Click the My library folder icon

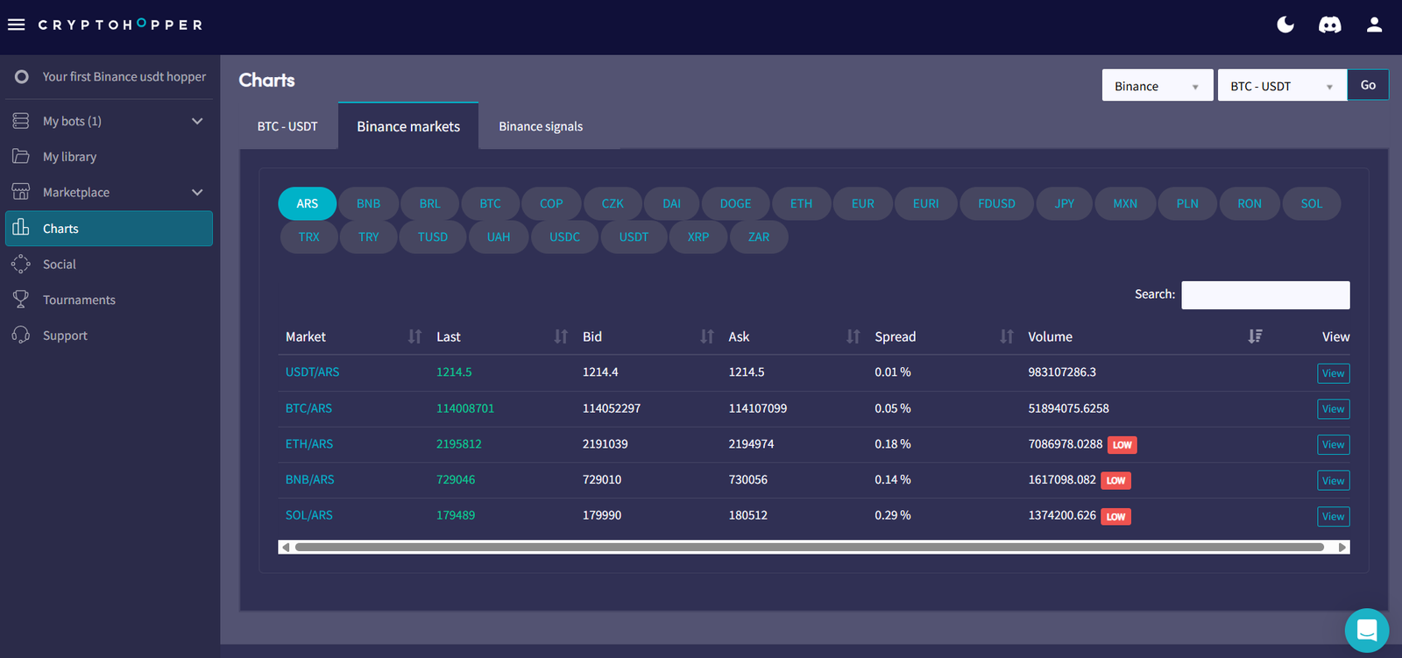[x=21, y=156]
